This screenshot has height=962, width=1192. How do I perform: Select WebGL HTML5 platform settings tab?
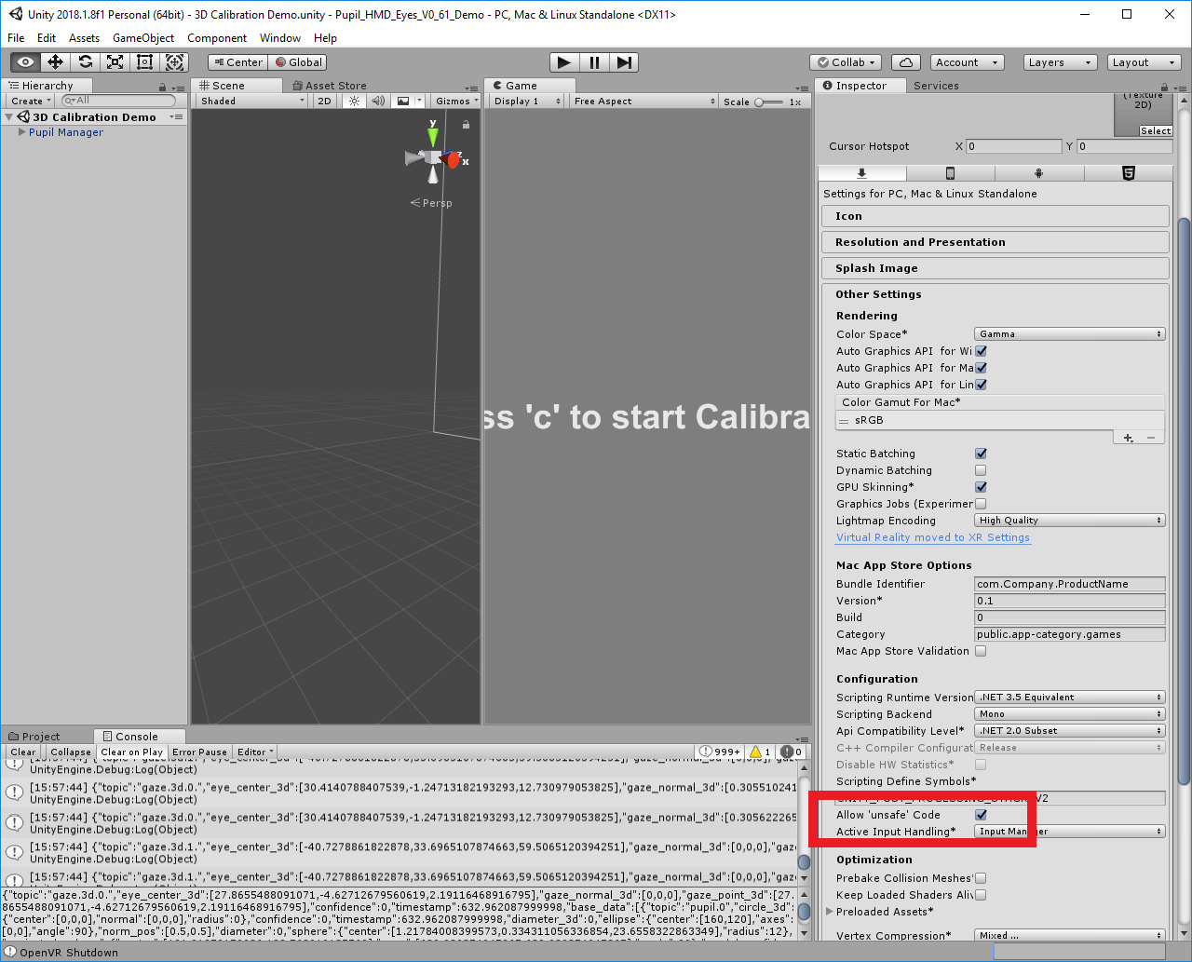(1128, 173)
